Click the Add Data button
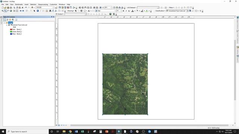The height and width of the screenshot is (134, 239). pyautogui.click(x=32, y=7)
